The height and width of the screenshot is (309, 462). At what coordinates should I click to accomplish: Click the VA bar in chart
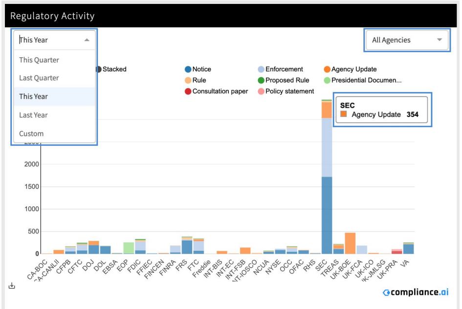[x=408, y=248]
